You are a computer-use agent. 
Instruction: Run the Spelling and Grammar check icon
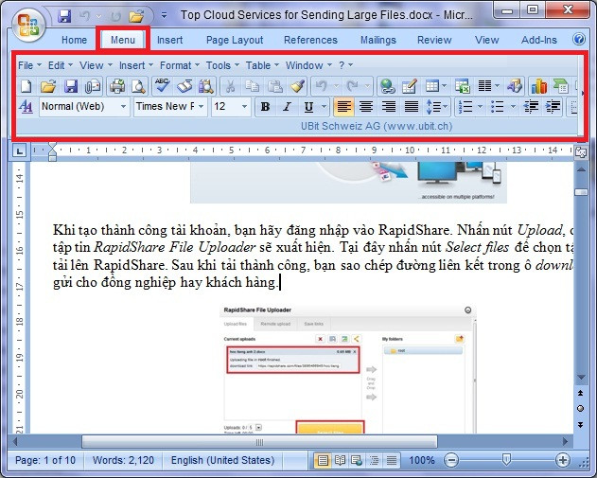click(162, 86)
